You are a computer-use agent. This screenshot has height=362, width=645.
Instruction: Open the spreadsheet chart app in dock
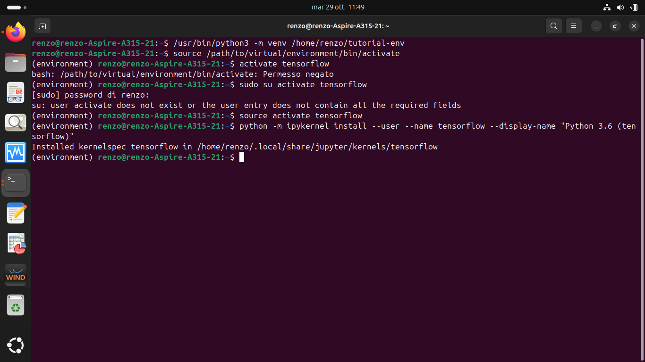tap(16, 243)
